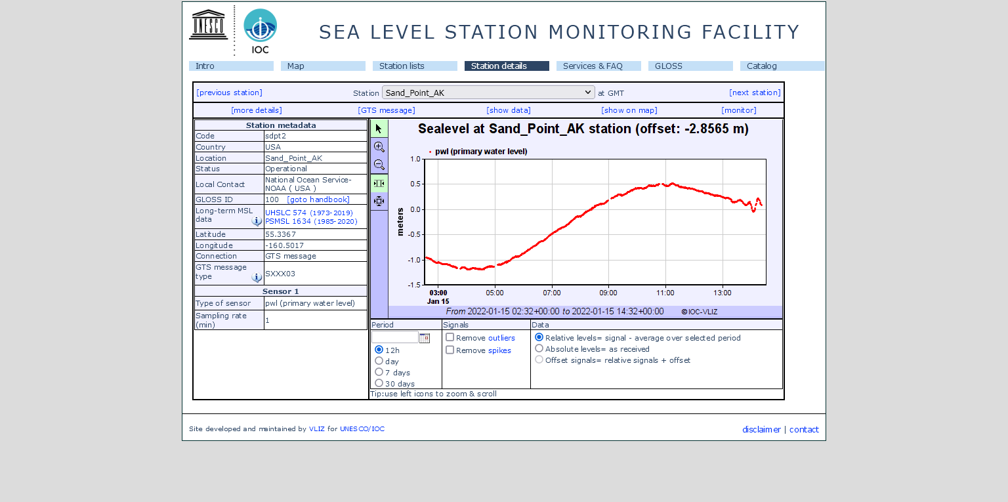
Task: Open Services & FAQ tab
Action: [598, 66]
